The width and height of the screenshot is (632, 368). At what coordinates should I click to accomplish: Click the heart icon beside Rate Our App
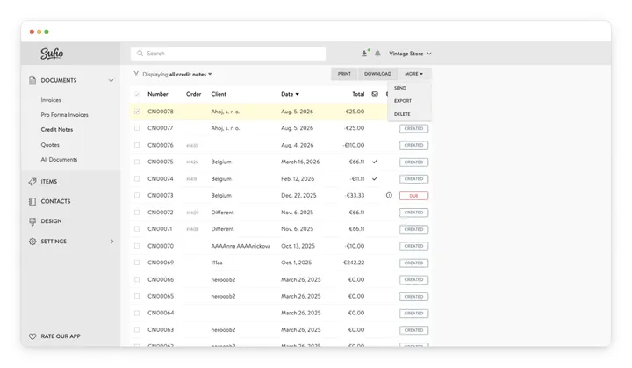point(32,336)
